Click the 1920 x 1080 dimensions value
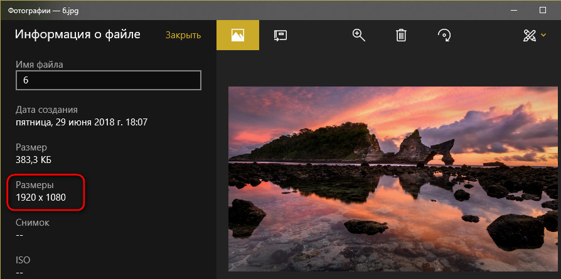The width and height of the screenshot is (561, 279). [41, 197]
